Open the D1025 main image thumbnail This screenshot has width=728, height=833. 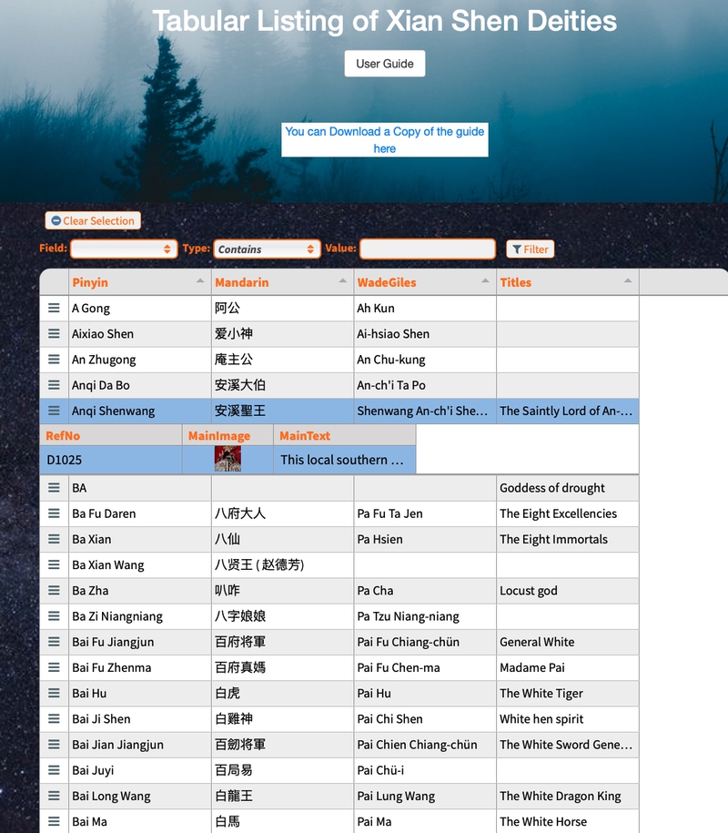pyautogui.click(x=227, y=460)
